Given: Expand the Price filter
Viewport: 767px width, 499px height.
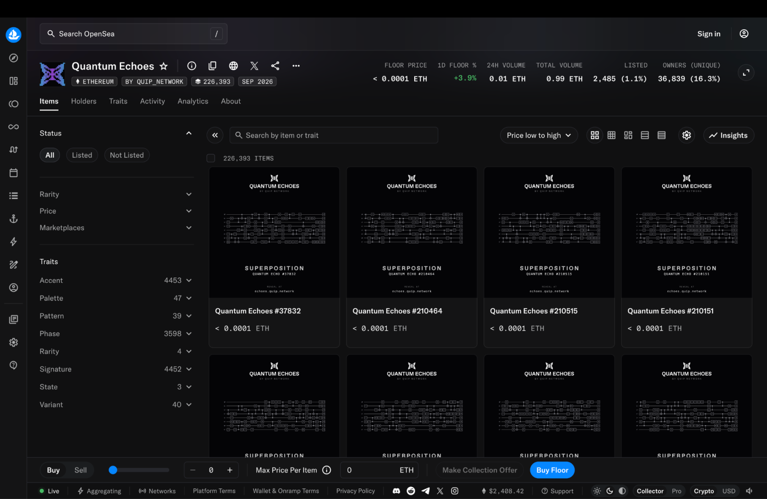Looking at the screenshot, I should click(x=116, y=211).
